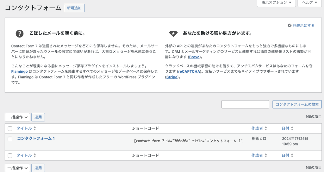This screenshot has width=324, height=172.
Task: Toggle the footer select-all checkbox
Action: pyautogui.click(x=10, y=156)
